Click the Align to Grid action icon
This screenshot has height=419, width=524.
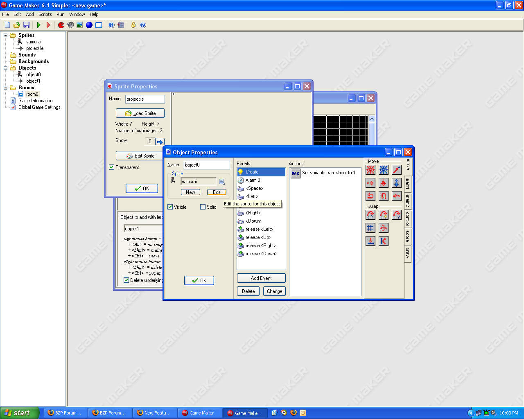[370, 228]
